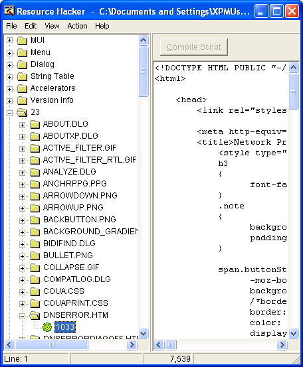Collapse the 23 resource node

click(x=9, y=113)
